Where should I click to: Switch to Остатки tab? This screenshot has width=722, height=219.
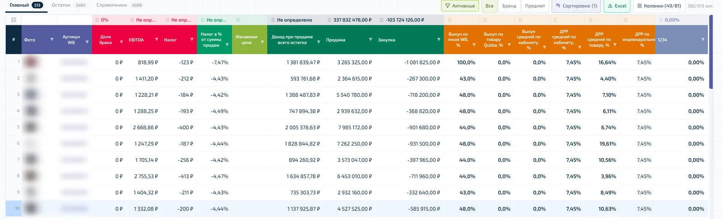tap(69, 5)
